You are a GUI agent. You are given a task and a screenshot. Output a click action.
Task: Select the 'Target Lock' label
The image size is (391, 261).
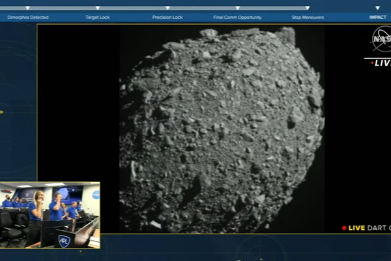[x=98, y=17]
